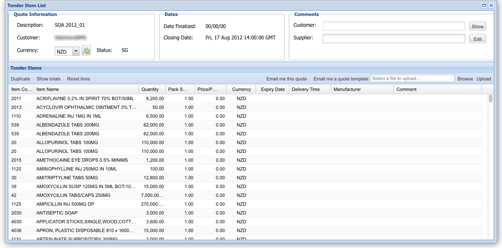The height and width of the screenshot is (248, 502).
Task: Select the AMINOPHYLLINE INJ 250MG IN 10ML row
Action: [x=245, y=169]
